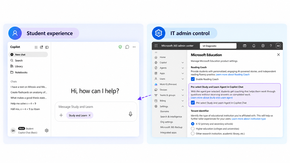Expand the Billing chevron in admin navigation

183,101
